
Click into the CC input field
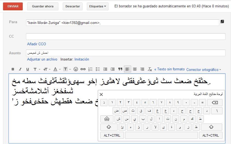126,37
